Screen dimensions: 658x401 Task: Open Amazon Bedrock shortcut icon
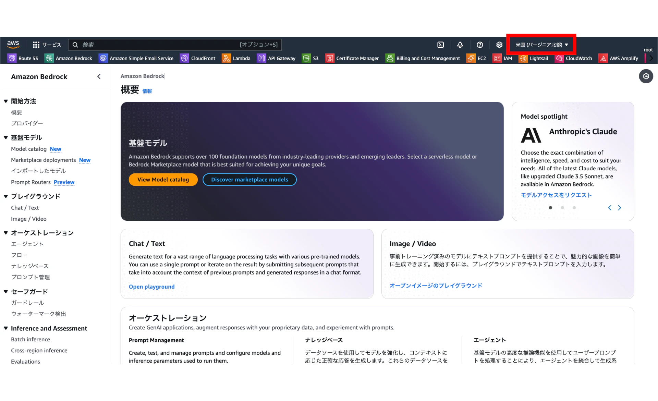(x=49, y=58)
